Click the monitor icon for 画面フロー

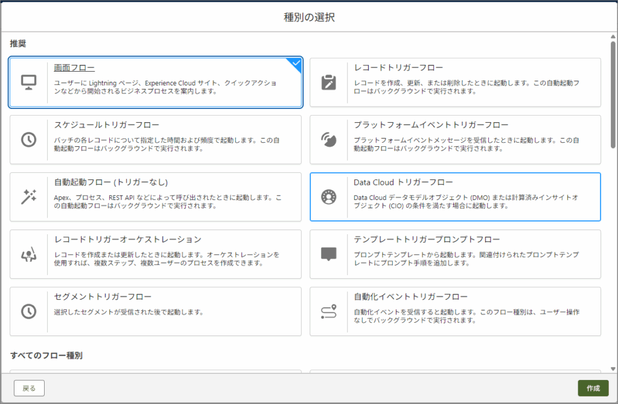point(28,82)
